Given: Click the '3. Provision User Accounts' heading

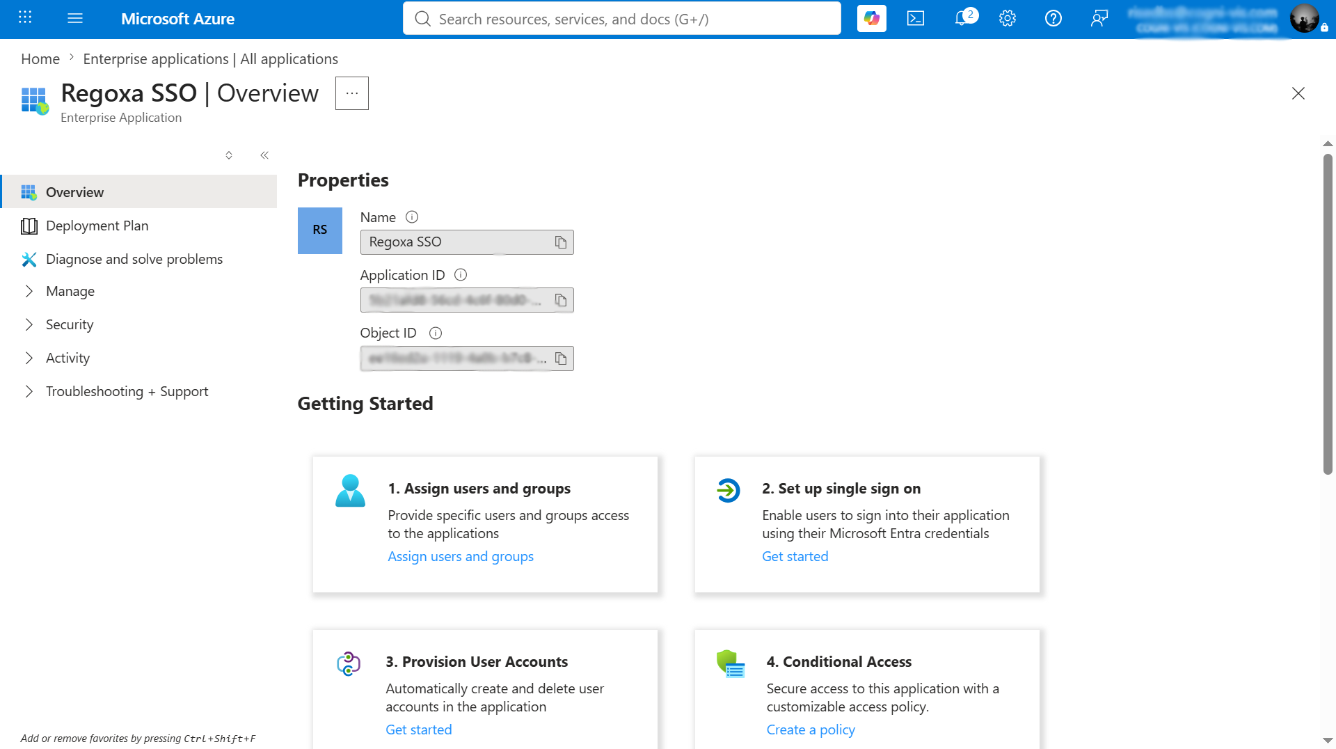Looking at the screenshot, I should 477,662.
